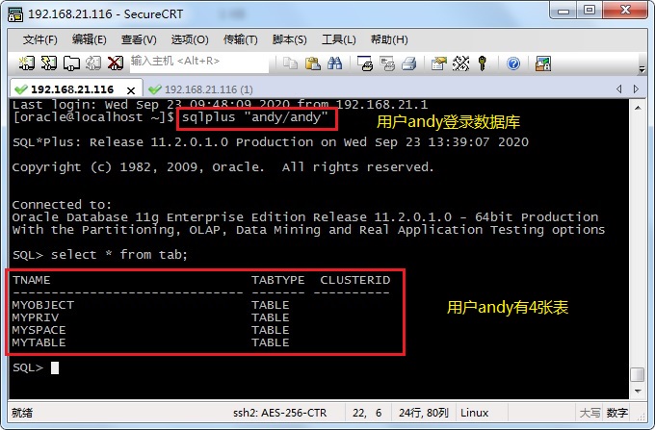Click the 大写 caps lock indicator
This screenshot has width=655, height=430.
[x=589, y=413]
